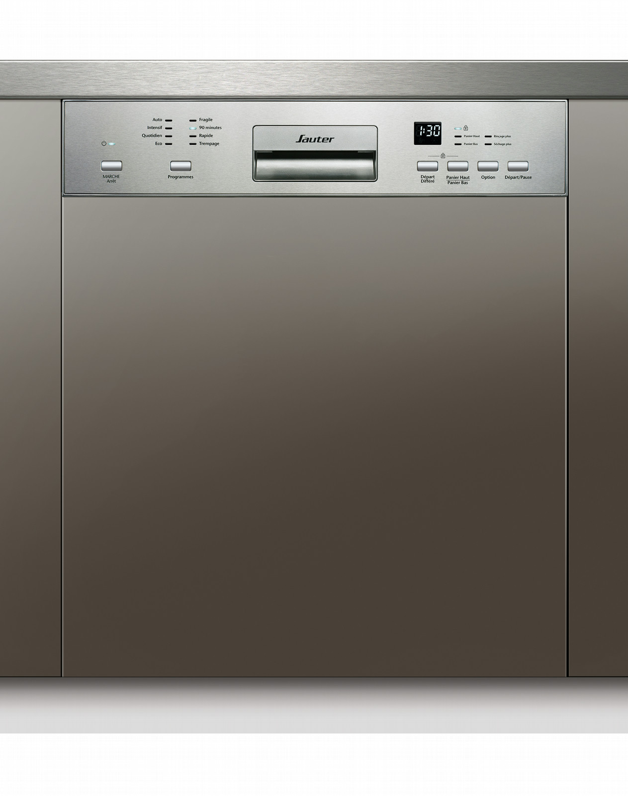Click the lit 90 minutes indicator

point(192,128)
